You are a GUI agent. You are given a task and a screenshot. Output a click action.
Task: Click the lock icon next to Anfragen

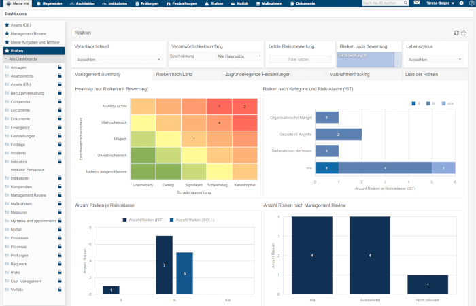tap(60, 67)
